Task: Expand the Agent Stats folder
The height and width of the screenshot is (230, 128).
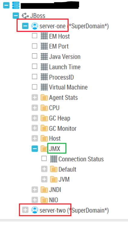Action: tap(35, 97)
